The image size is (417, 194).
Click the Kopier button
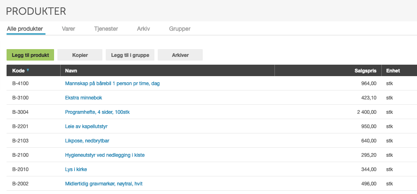(x=80, y=55)
